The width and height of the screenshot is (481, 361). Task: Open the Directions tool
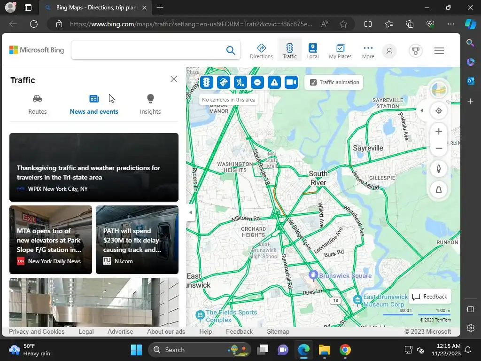pyautogui.click(x=261, y=51)
